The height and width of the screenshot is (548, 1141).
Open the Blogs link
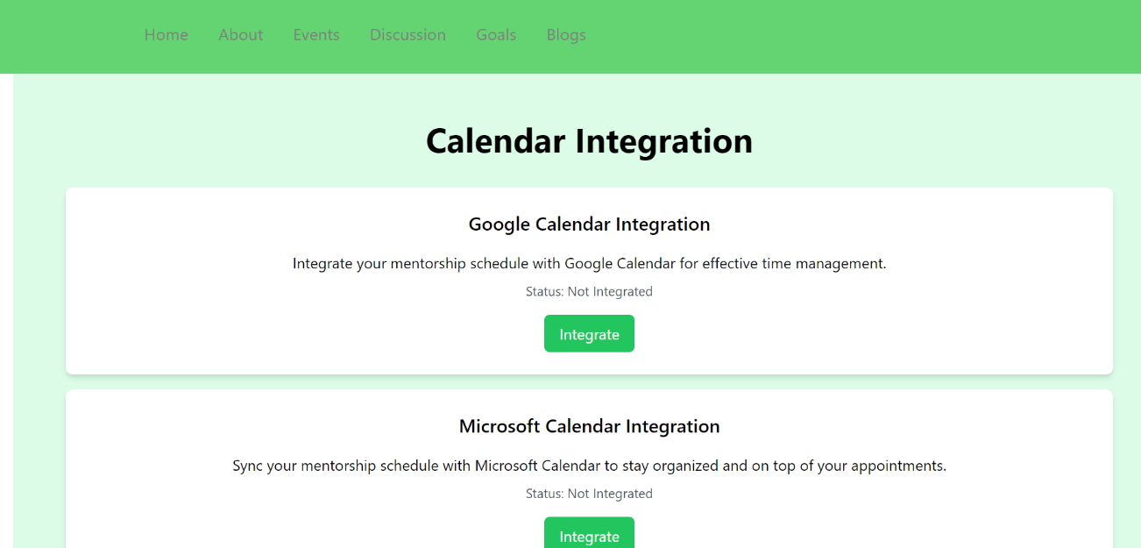(x=566, y=35)
